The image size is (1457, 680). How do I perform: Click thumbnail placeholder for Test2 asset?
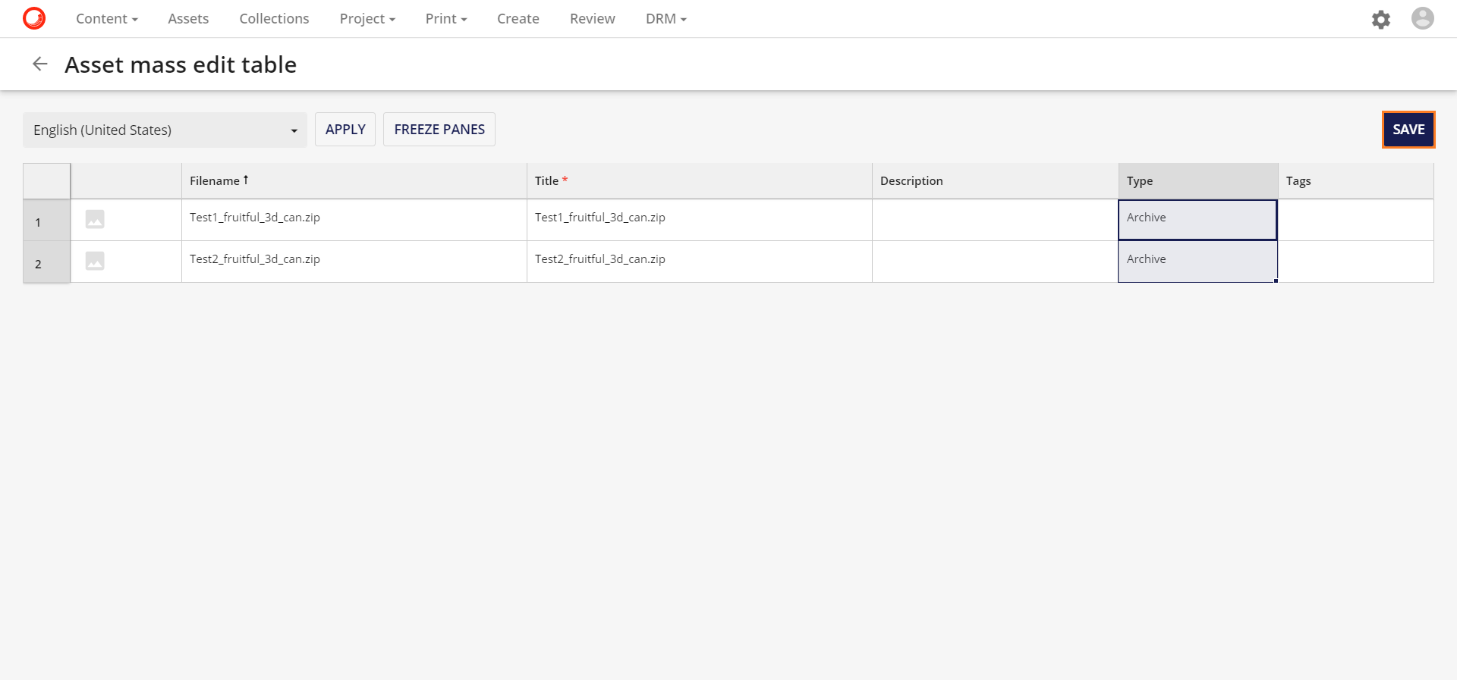point(95,262)
